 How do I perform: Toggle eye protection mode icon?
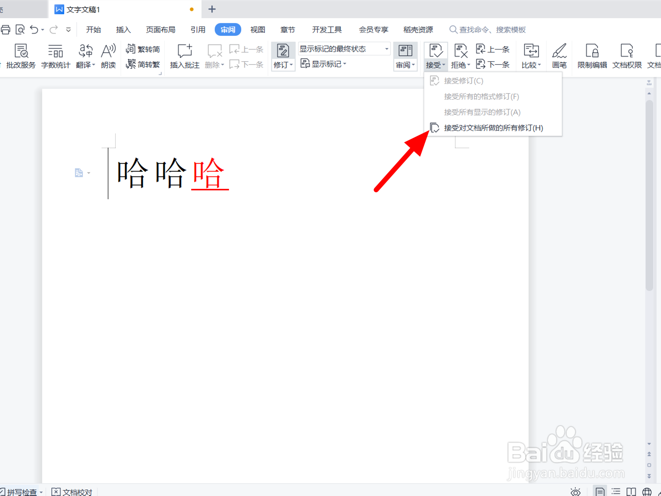[576, 492]
